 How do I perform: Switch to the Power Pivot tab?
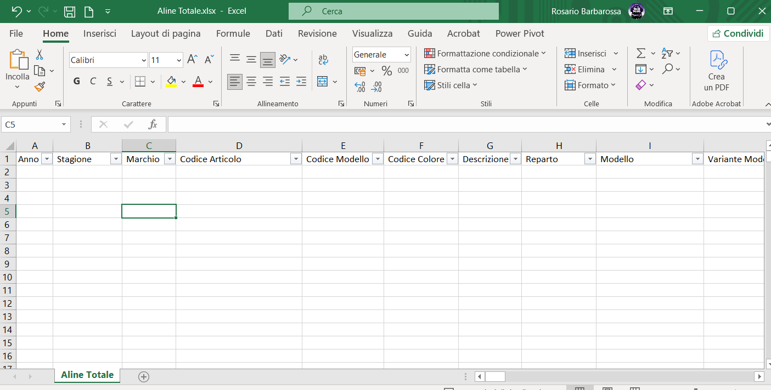point(520,33)
